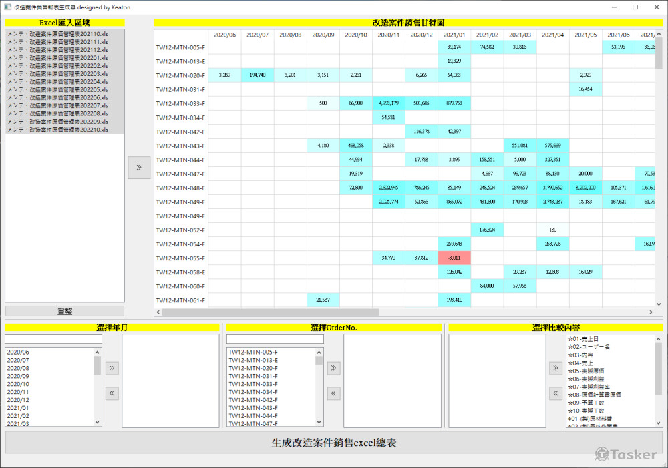Viewport: 668px width, 468px height.
Task: Click remove arrow button in 選擇OrderNo. section
Action: click(334, 393)
